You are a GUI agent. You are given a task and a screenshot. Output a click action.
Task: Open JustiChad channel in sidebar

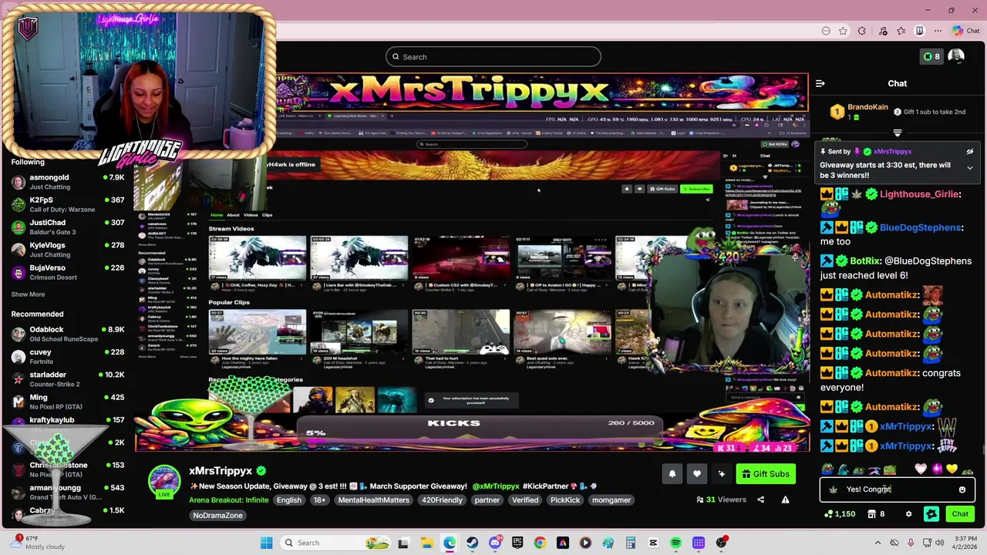click(68, 227)
